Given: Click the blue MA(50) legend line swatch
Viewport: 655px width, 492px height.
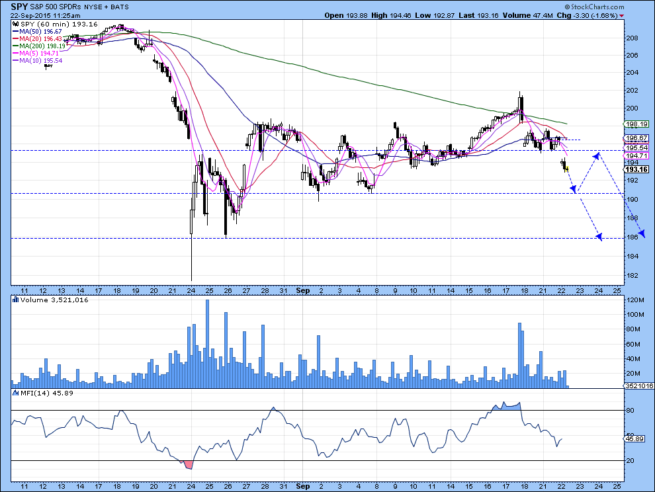Looking at the screenshot, I should pos(16,31).
